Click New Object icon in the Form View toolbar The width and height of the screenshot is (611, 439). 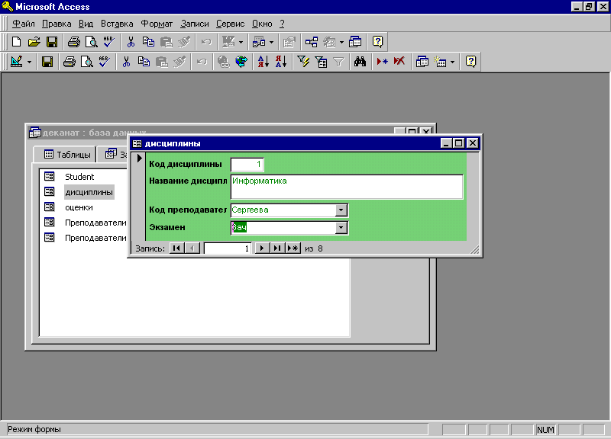[440, 62]
